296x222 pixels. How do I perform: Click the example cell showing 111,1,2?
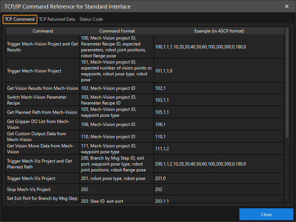tap(219, 149)
